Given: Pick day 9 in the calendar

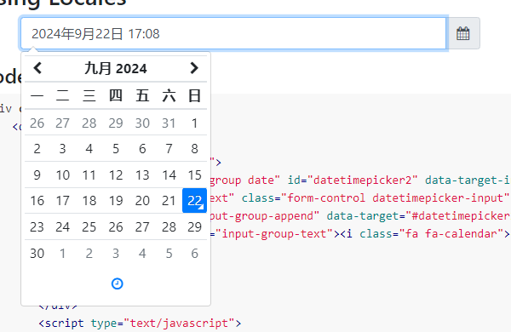Looking at the screenshot, I should point(37,175).
